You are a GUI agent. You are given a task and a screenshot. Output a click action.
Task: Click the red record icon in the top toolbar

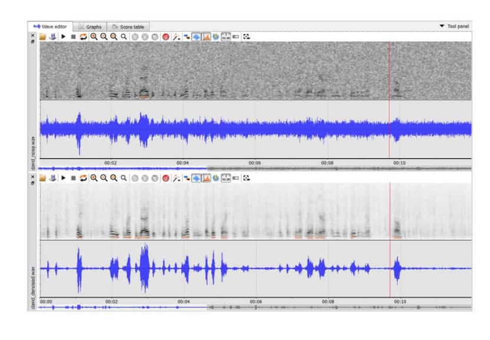[165, 36]
